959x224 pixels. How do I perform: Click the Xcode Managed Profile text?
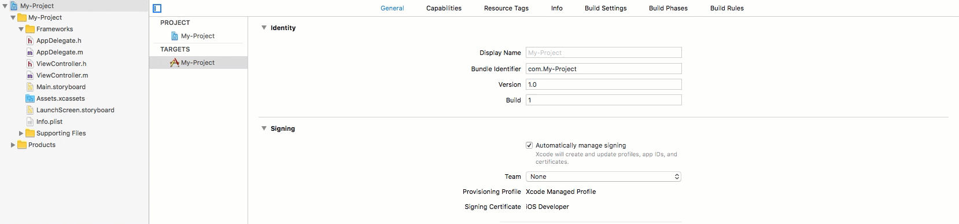[560, 192]
